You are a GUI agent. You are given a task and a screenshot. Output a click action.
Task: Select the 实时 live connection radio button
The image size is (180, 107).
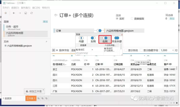click(x=117, y=19)
